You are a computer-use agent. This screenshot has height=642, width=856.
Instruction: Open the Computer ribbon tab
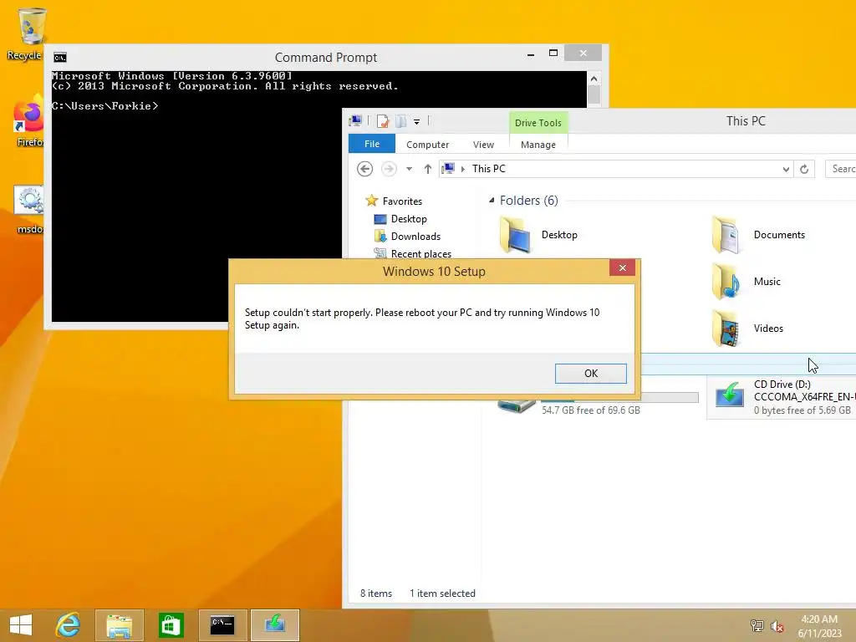coord(427,145)
